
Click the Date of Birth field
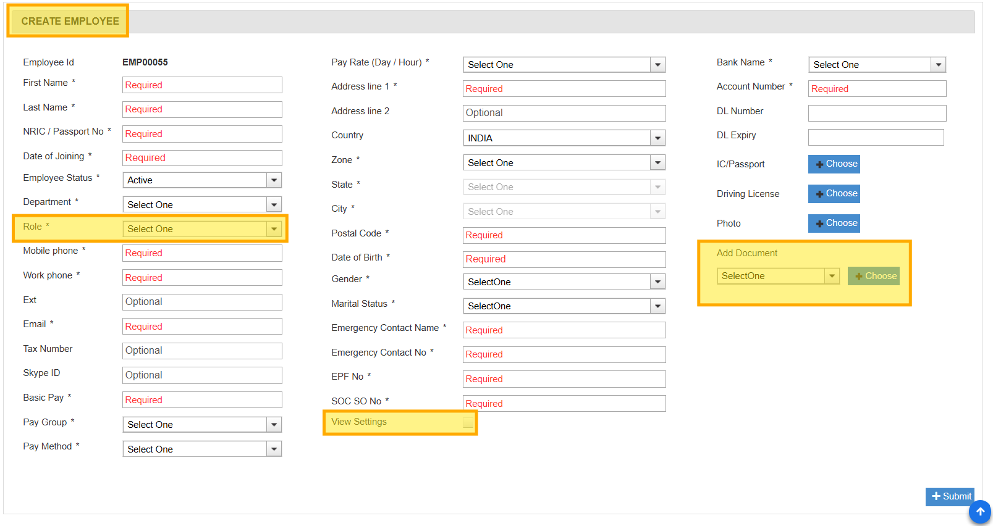(x=564, y=259)
